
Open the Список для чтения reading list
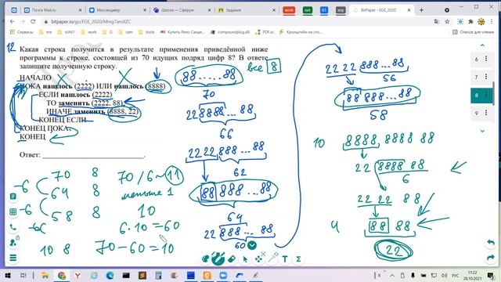tap(473, 32)
